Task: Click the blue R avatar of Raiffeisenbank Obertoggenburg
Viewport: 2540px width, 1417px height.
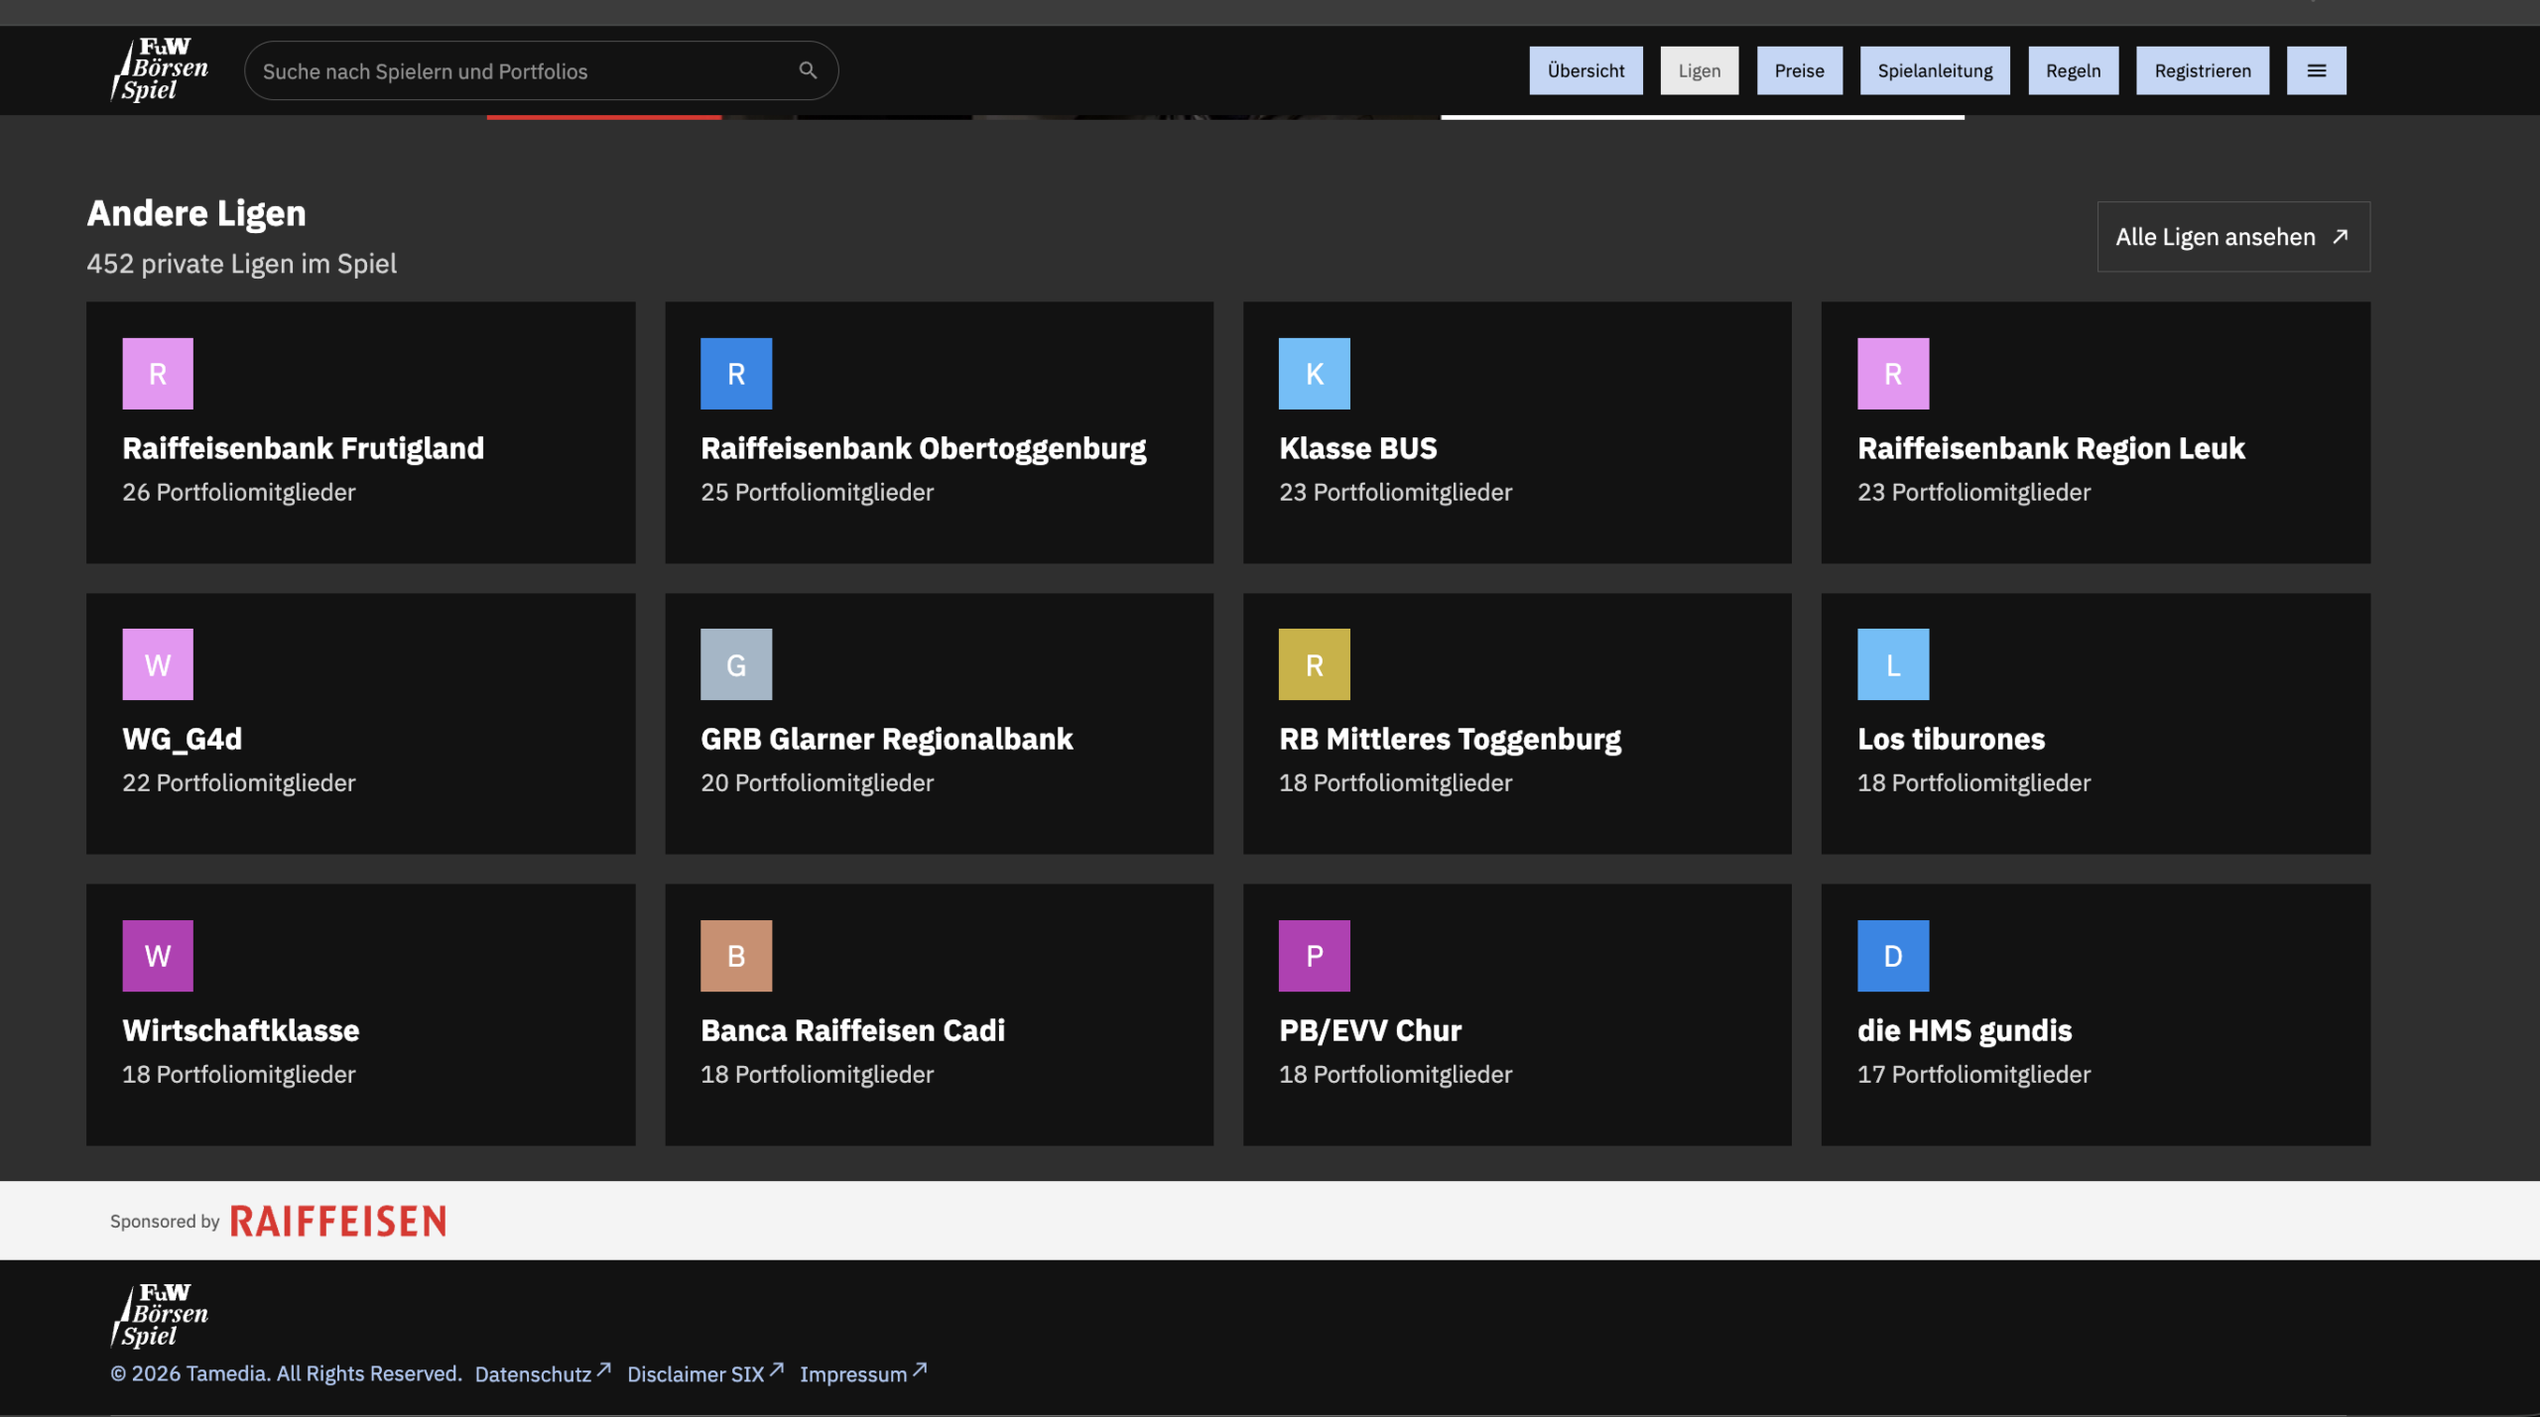Action: [736, 374]
